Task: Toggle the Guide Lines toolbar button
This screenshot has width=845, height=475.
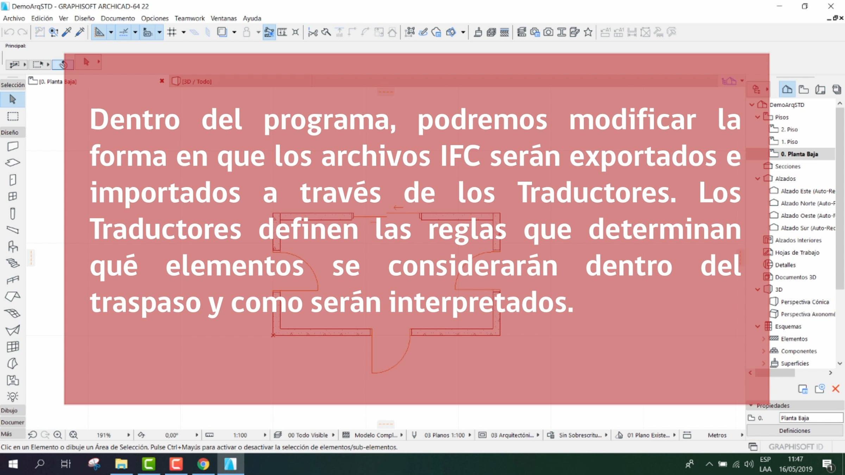Action: [x=99, y=32]
